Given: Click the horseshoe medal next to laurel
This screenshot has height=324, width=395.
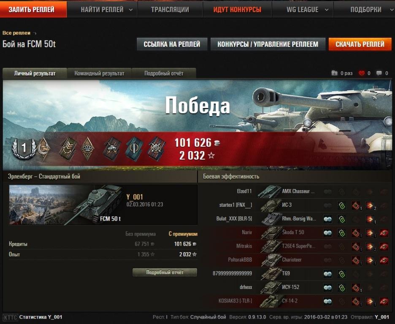Looking at the screenshot, I should tap(44, 148).
